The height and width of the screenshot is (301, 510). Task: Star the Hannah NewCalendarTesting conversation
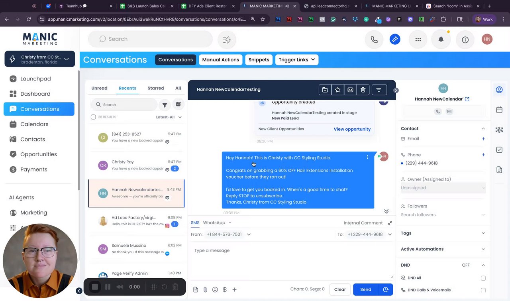coord(337,90)
